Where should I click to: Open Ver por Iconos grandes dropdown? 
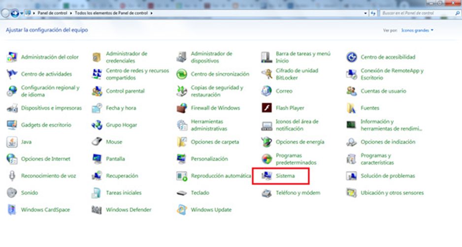tap(417, 31)
